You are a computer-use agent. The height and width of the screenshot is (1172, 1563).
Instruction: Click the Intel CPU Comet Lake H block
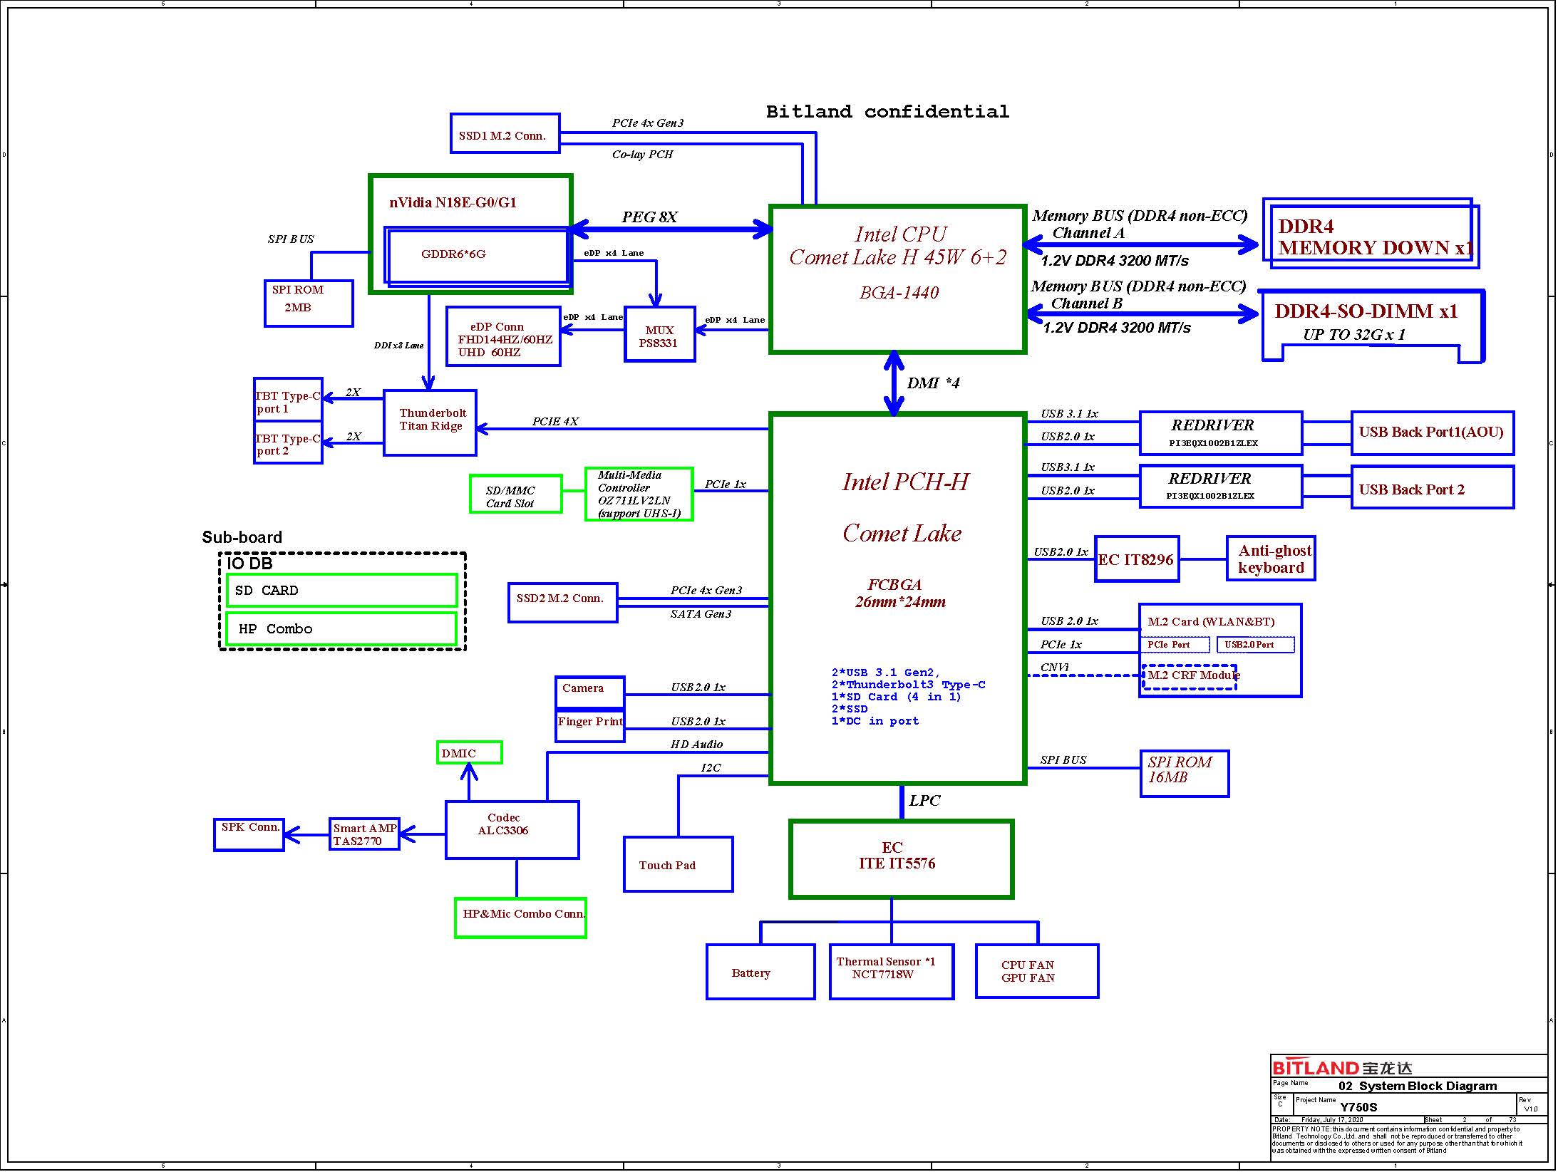point(897,278)
